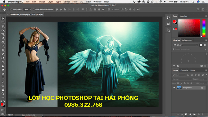The height and width of the screenshot is (117, 208).
Task: Toggle type layer filter icon
Action: coord(196,75)
